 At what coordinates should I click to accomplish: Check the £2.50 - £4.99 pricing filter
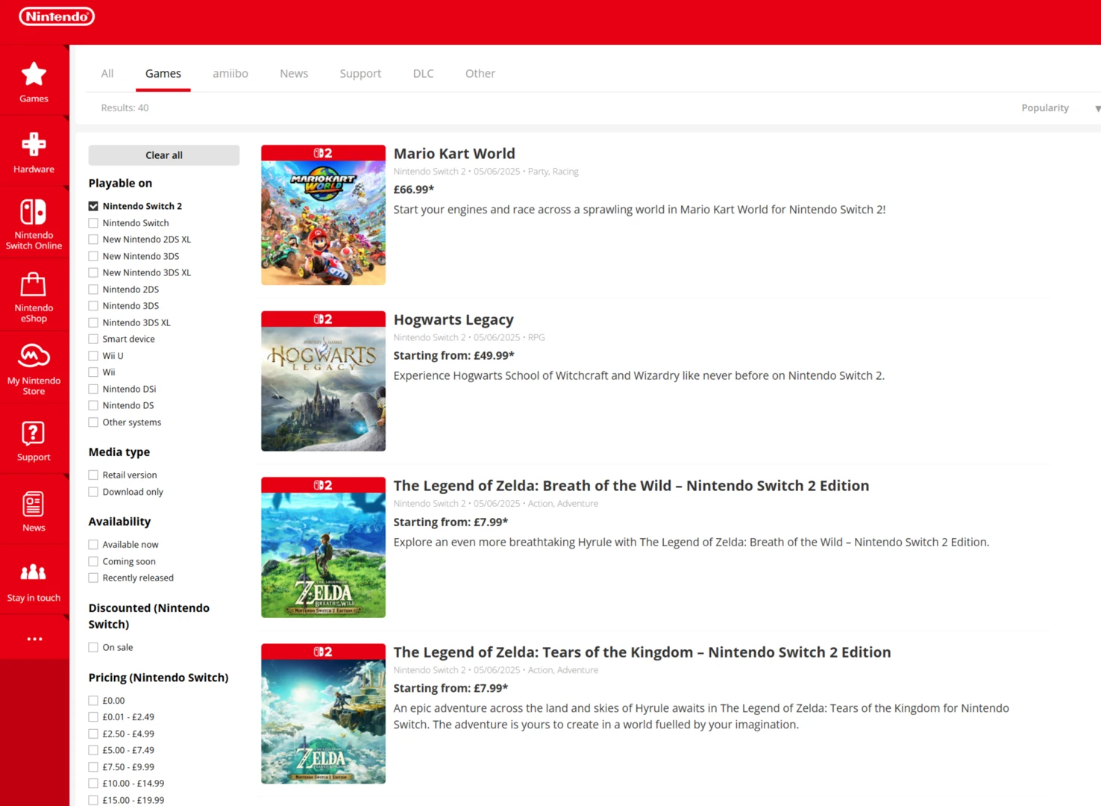point(93,734)
